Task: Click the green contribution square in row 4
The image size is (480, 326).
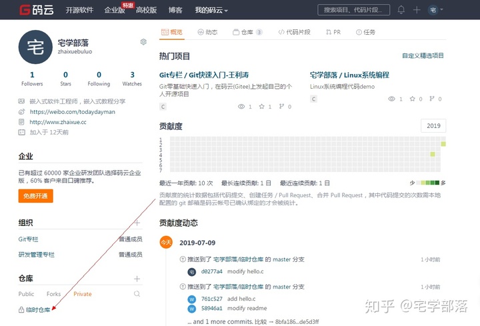Action: (x=433, y=154)
